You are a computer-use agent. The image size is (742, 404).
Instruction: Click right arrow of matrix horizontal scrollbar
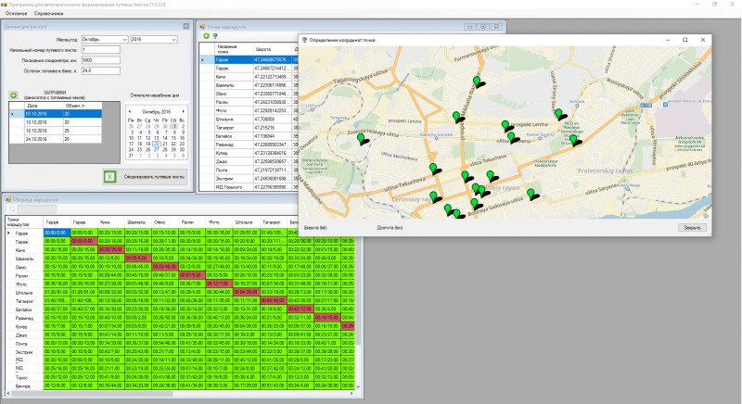[352, 394]
